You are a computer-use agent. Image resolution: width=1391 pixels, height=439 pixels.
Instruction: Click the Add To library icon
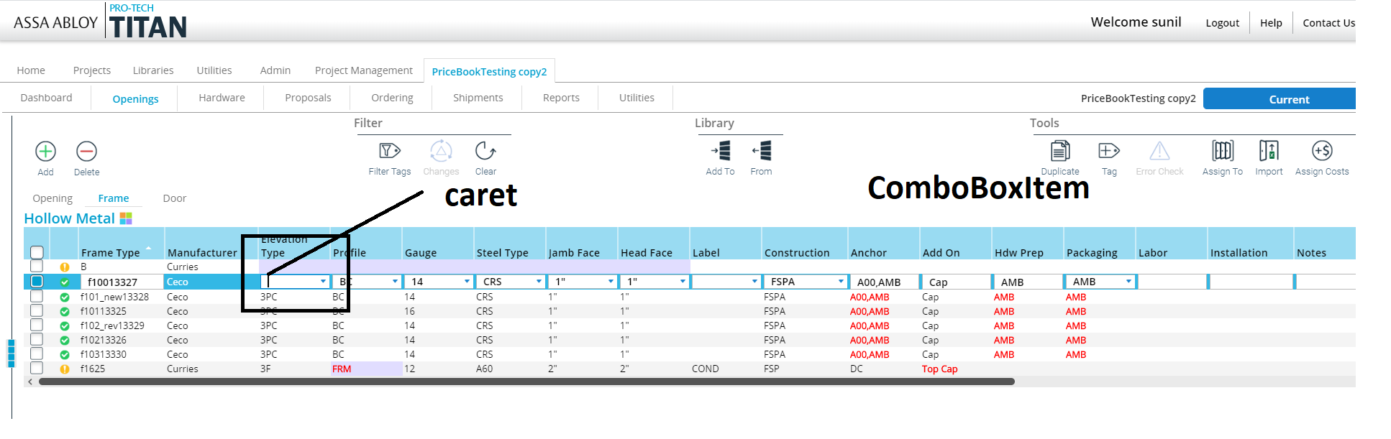720,151
